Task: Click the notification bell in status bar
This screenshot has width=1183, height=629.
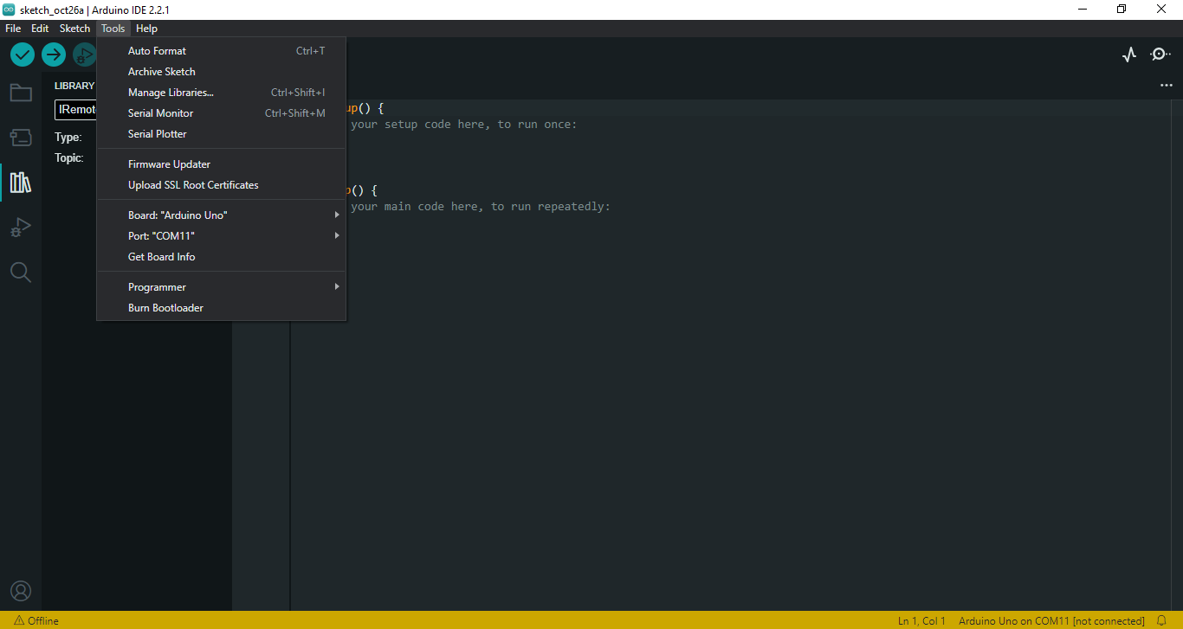Action: coord(1160,620)
